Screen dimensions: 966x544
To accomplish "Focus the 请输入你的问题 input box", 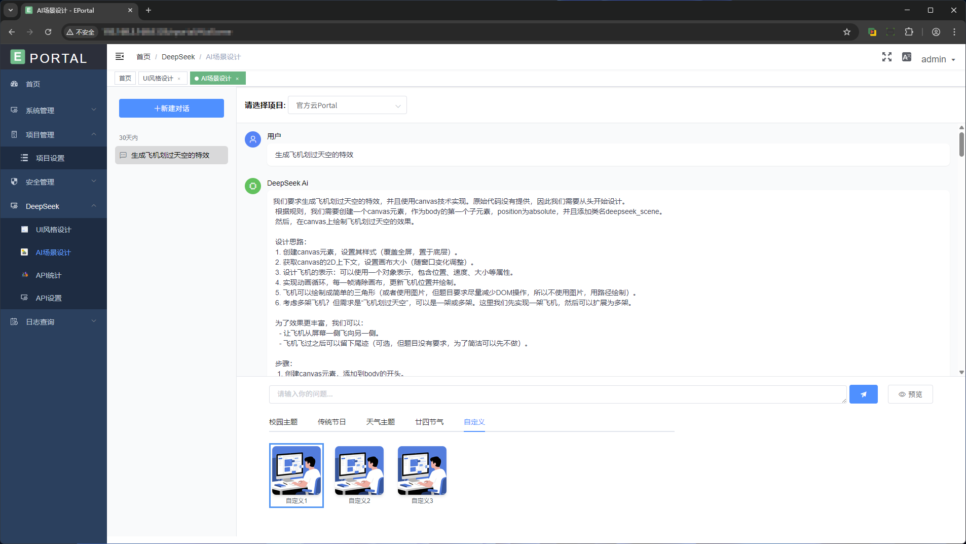I will coord(558,394).
